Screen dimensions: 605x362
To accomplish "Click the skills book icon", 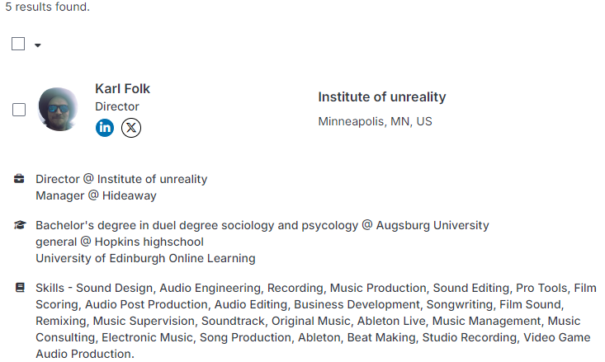I will 20,288.
